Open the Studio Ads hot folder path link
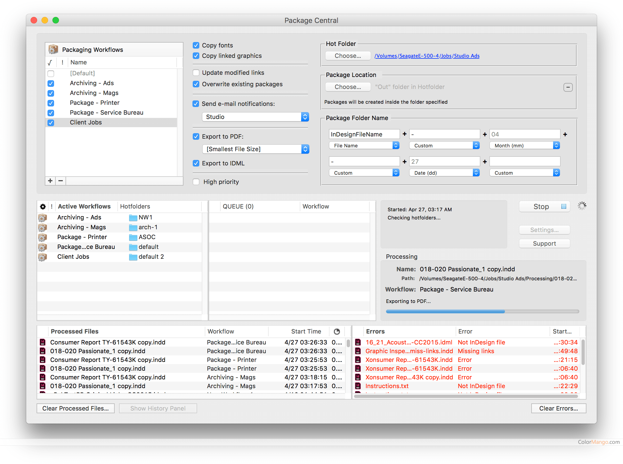Viewport: 623px width, 464px height. pos(427,56)
